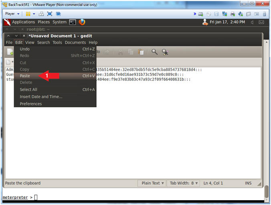The width and height of the screenshot is (271, 205).
Task: Click the greyed Copy entry in Edit menu
Action: coord(55,69)
